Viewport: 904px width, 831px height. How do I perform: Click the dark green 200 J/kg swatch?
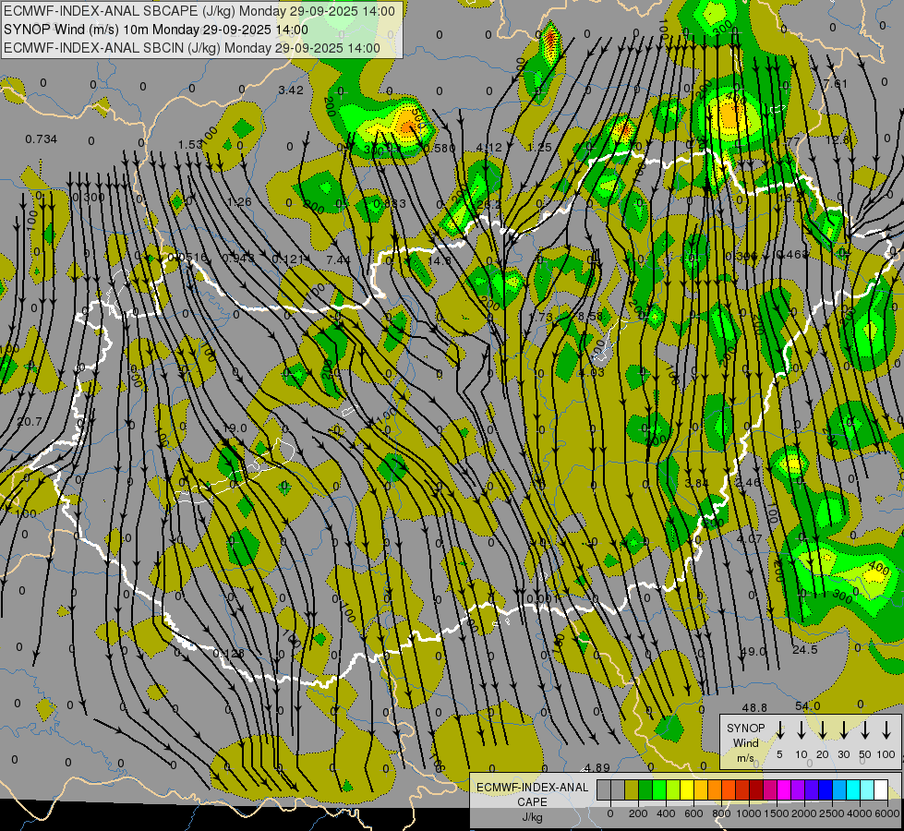pyautogui.click(x=645, y=789)
